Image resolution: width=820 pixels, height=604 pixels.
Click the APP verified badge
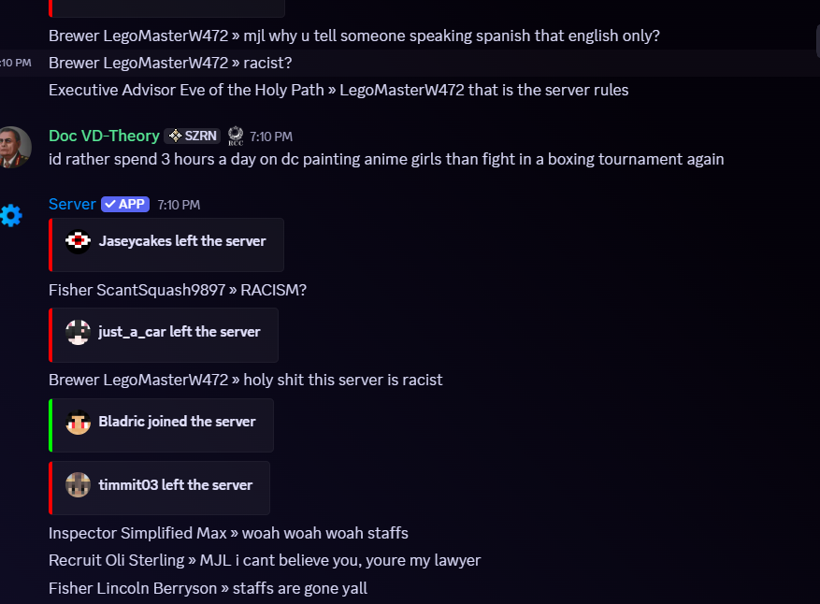(x=125, y=204)
